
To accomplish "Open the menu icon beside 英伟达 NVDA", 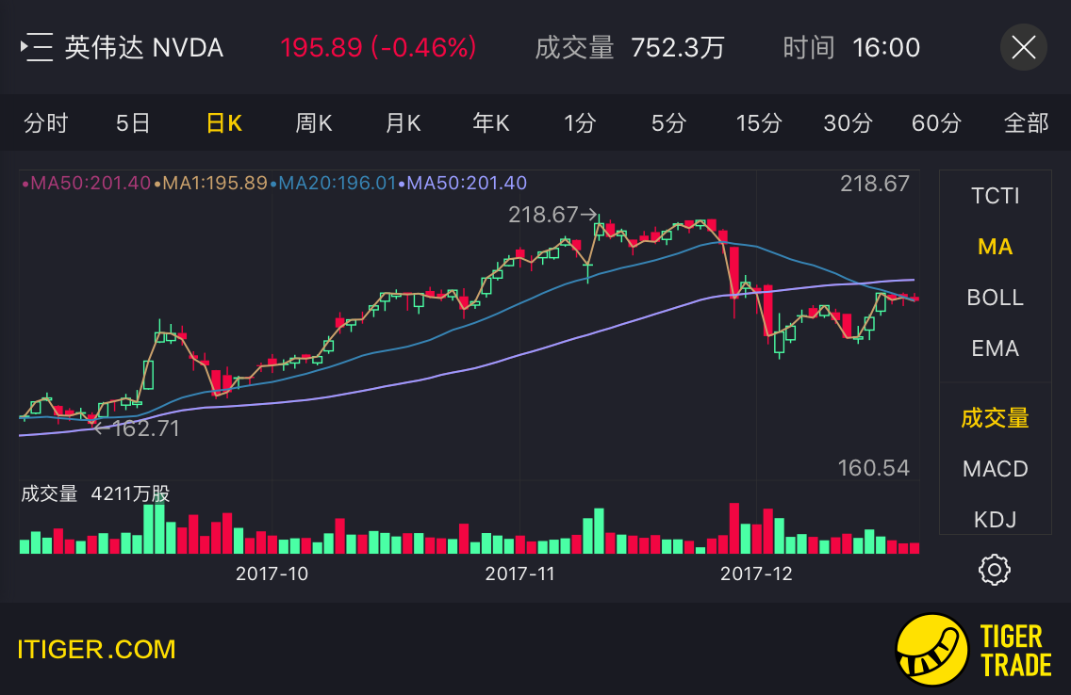I will click(38, 47).
